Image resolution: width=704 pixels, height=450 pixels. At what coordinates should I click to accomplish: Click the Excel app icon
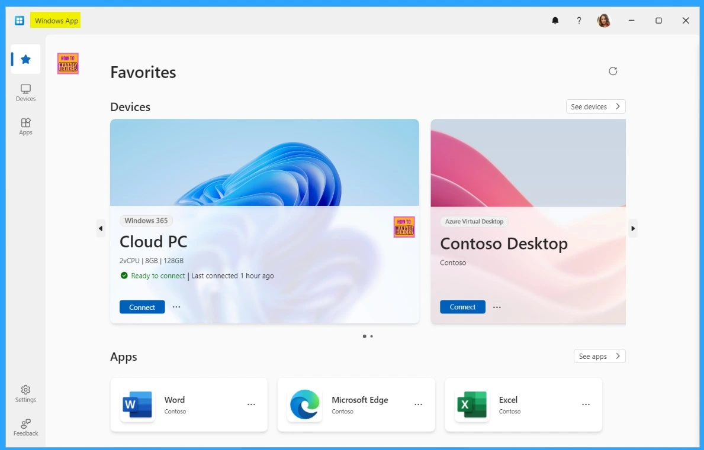click(x=472, y=404)
